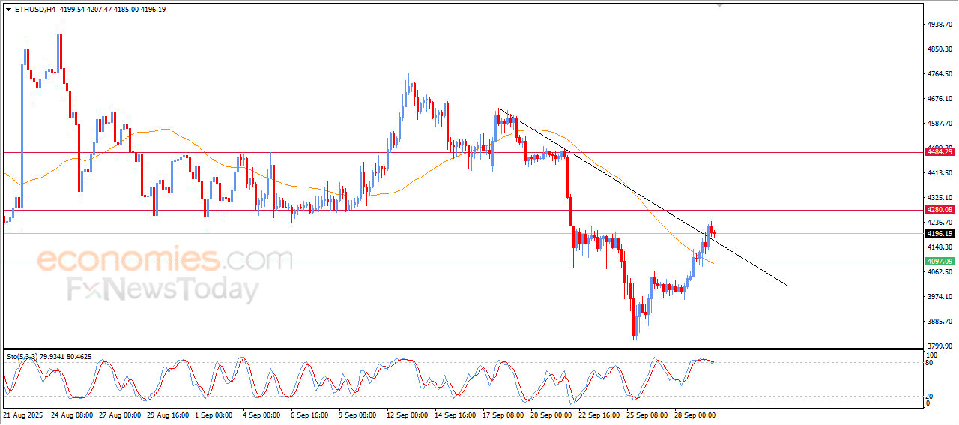The height and width of the screenshot is (425, 959).
Task: Click the 3885.70 price axis label
Action: point(941,322)
